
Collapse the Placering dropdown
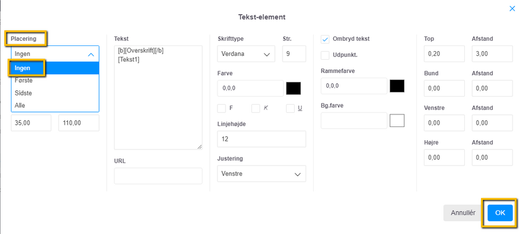click(x=55, y=54)
